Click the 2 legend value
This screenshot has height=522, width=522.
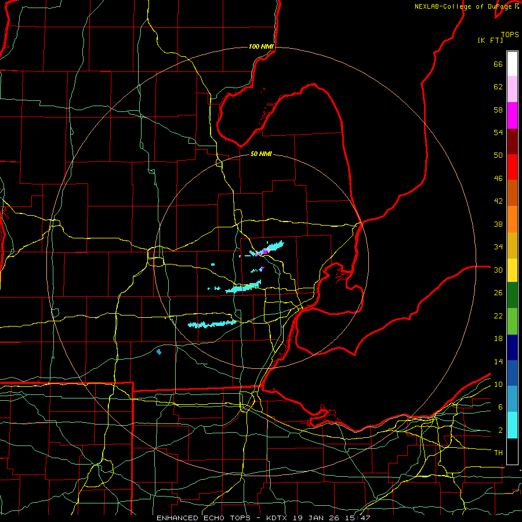pos(501,430)
